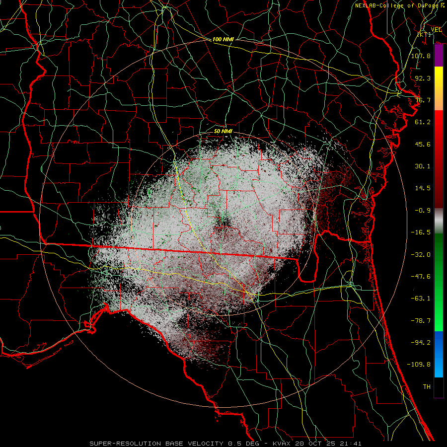
Task: Select the -94.2 scale value
Action: 421,343
